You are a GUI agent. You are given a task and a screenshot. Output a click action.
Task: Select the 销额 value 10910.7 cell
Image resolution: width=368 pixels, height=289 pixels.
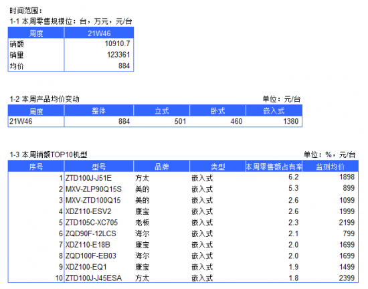tap(99, 43)
